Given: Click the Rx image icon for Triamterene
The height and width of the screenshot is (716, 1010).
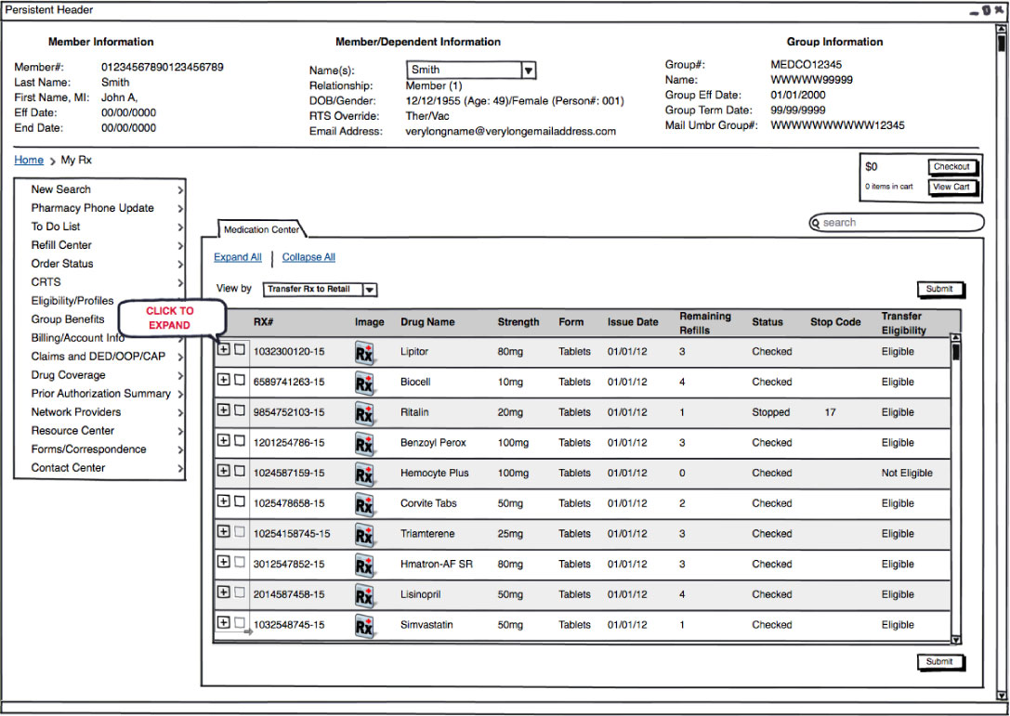Looking at the screenshot, I should point(364,535).
